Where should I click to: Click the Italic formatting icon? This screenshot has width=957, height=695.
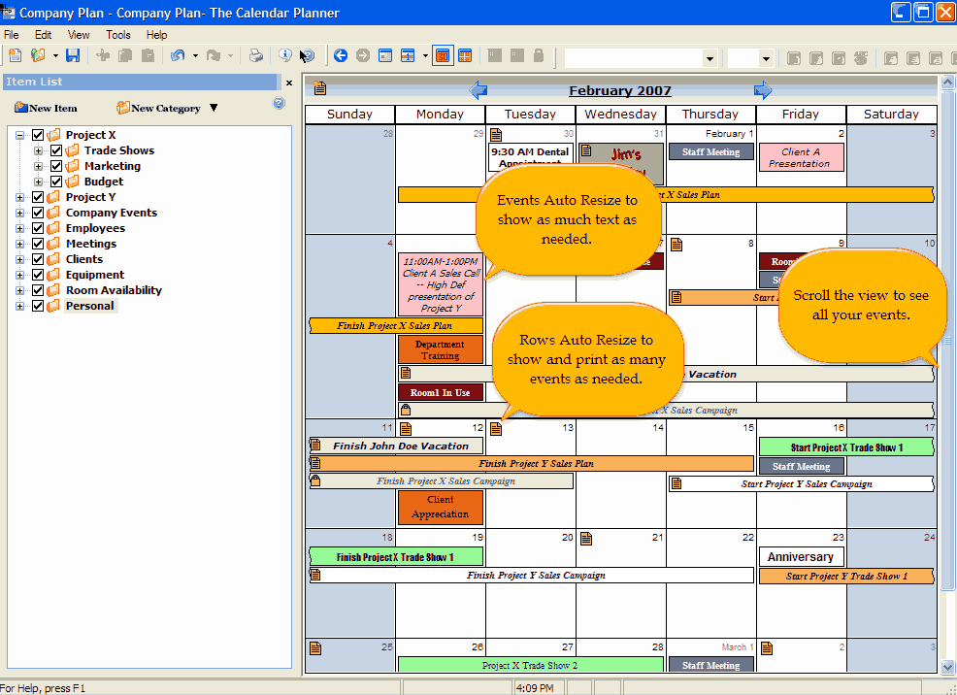(x=816, y=58)
